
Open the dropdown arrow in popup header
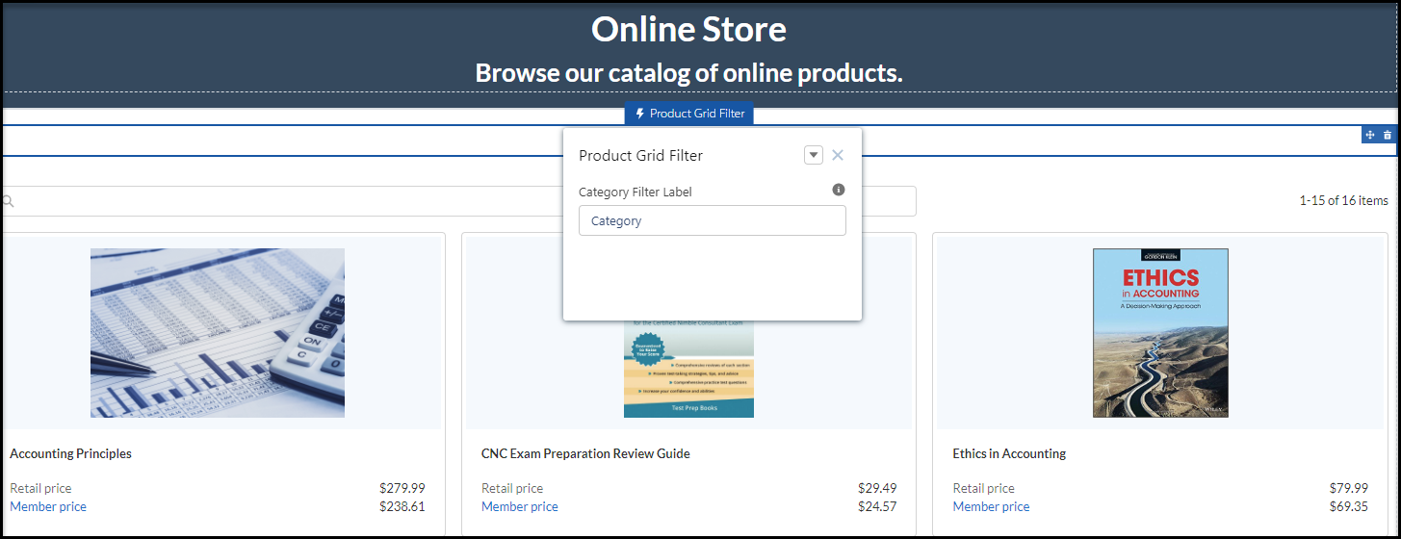(814, 156)
